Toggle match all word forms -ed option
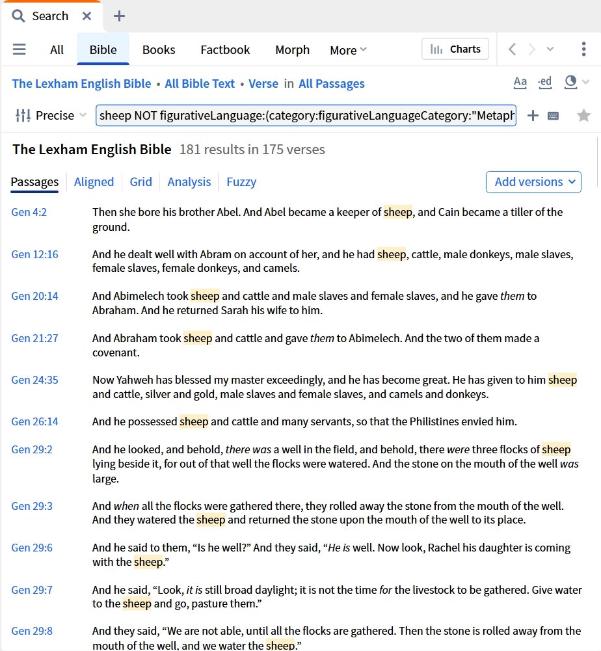 point(544,82)
